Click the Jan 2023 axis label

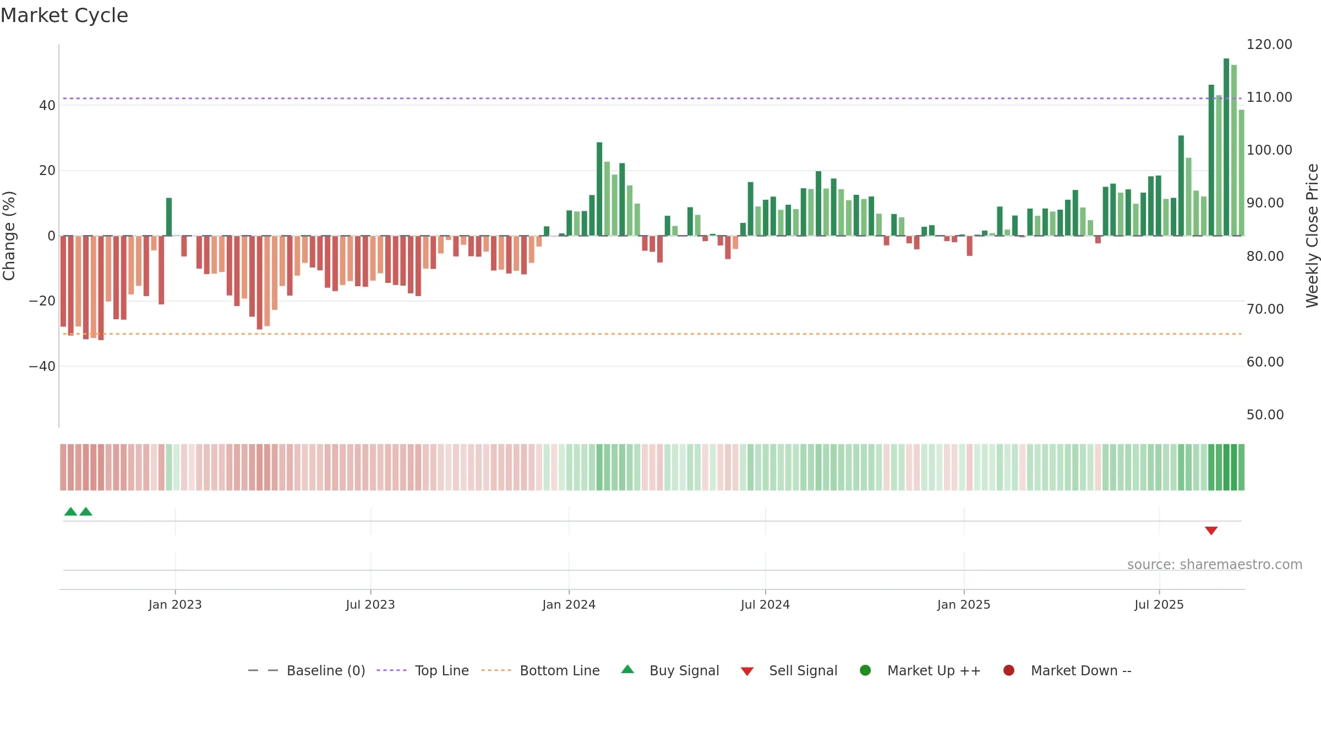coord(175,604)
